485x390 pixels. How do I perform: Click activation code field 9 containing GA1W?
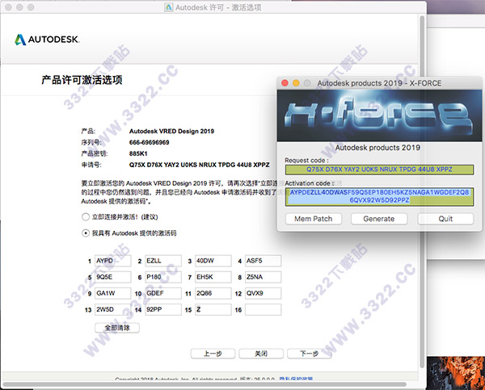pyautogui.click(x=113, y=293)
